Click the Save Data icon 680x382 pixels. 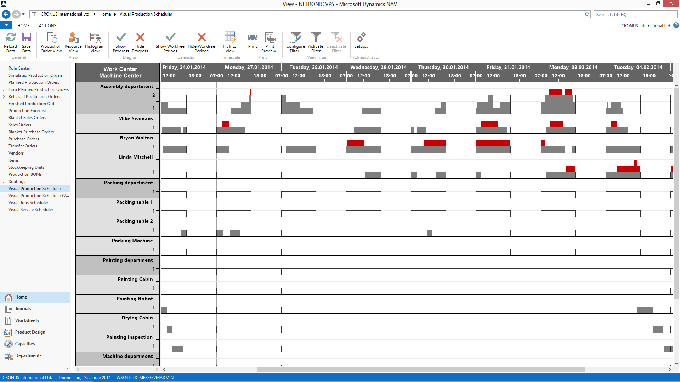[27, 37]
